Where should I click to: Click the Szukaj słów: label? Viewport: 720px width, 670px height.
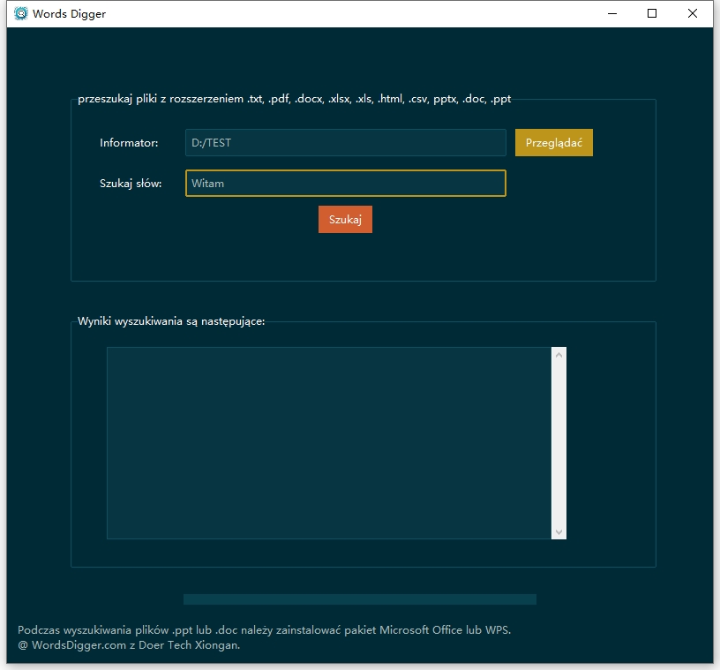pos(131,184)
